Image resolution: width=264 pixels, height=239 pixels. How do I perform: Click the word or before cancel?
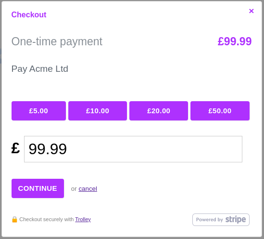point(74,189)
